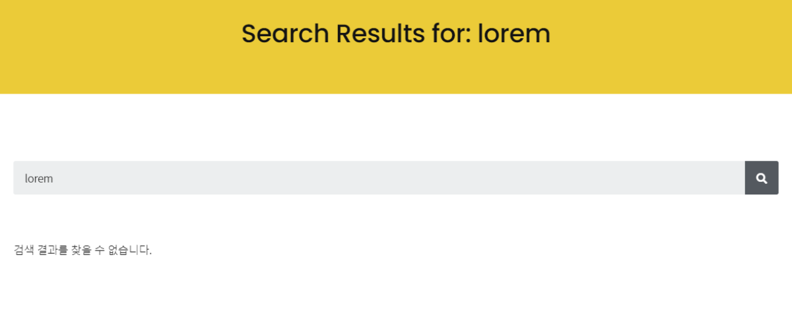Click the word 'lorem' in the page title
Screen dimensions: 792x319
tap(513, 34)
